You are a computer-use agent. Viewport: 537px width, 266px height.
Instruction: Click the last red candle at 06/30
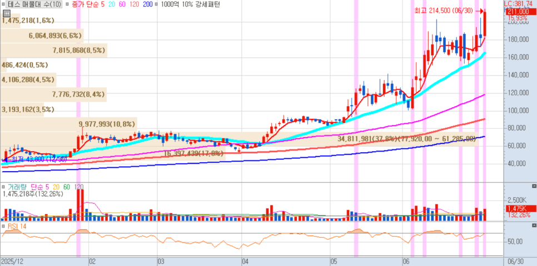[x=485, y=24]
